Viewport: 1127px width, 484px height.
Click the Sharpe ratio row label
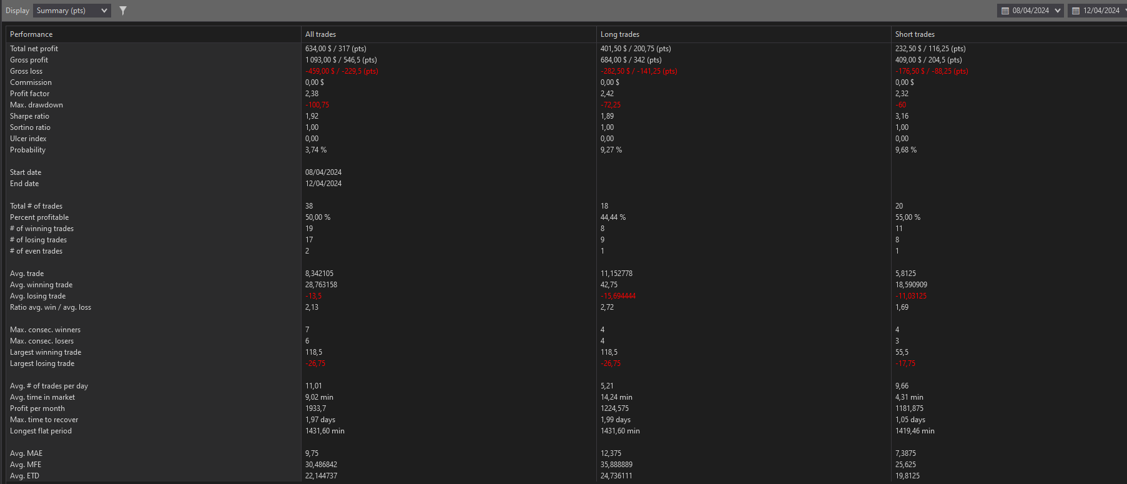[29, 116]
